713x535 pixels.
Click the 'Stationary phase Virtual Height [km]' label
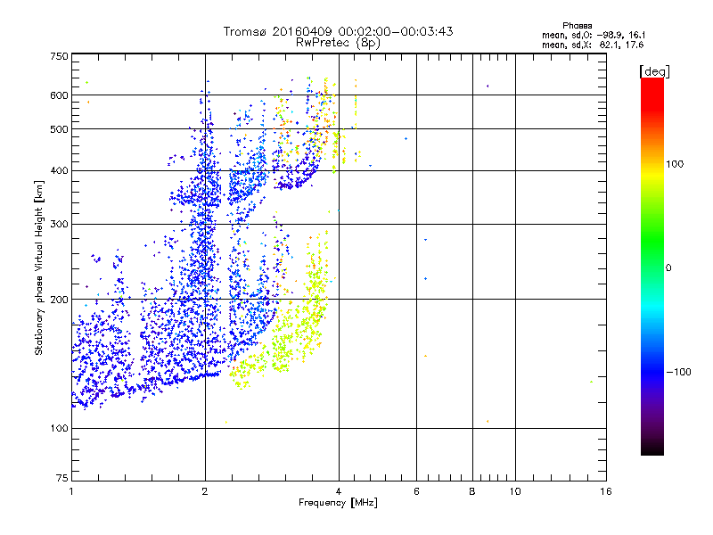tap(39, 267)
